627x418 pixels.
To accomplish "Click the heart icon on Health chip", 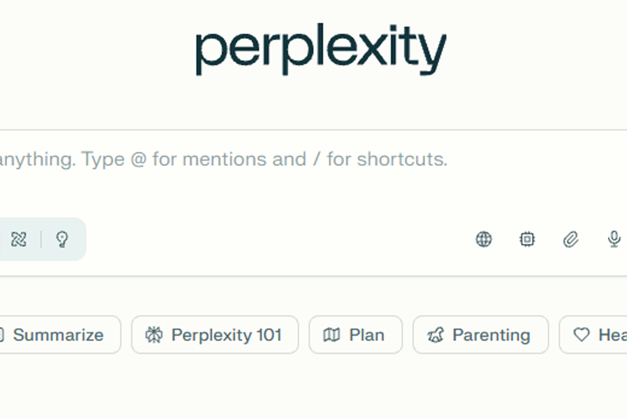I will (581, 335).
